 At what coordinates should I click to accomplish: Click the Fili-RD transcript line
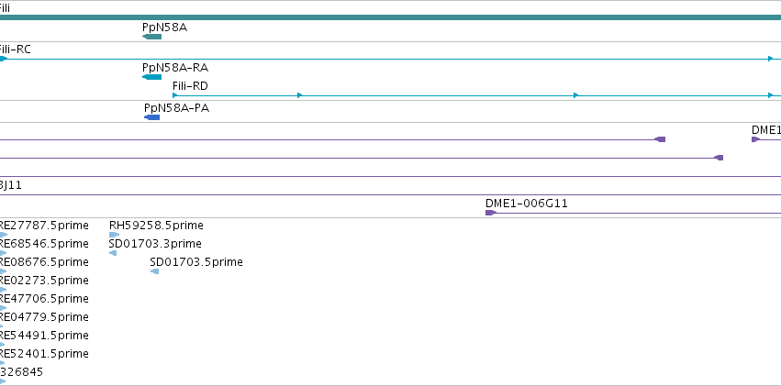pos(476,95)
